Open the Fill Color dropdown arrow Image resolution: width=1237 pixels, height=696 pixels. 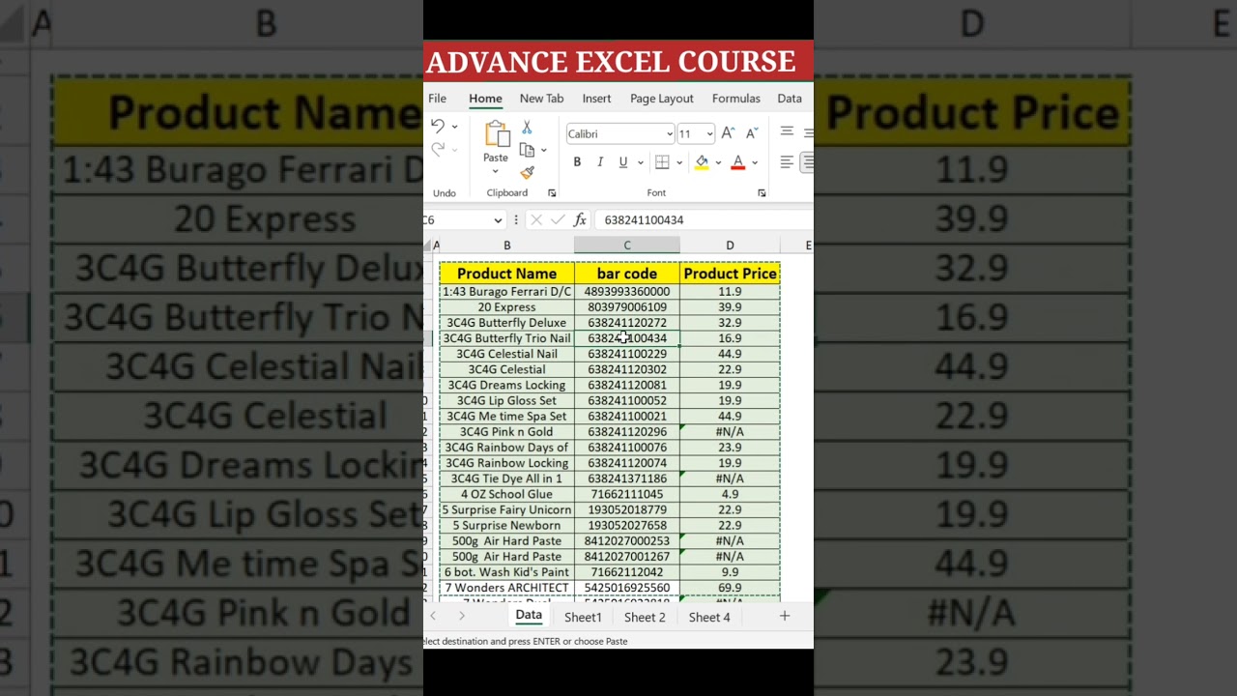click(717, 162)
